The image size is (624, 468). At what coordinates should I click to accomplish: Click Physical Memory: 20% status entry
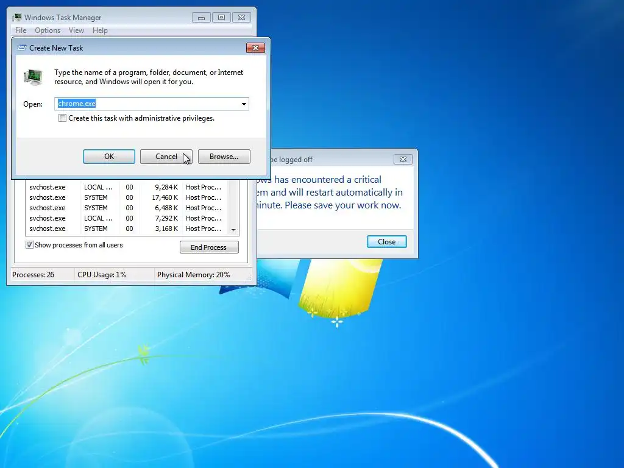pyautogui.click(x=193, y=275)
